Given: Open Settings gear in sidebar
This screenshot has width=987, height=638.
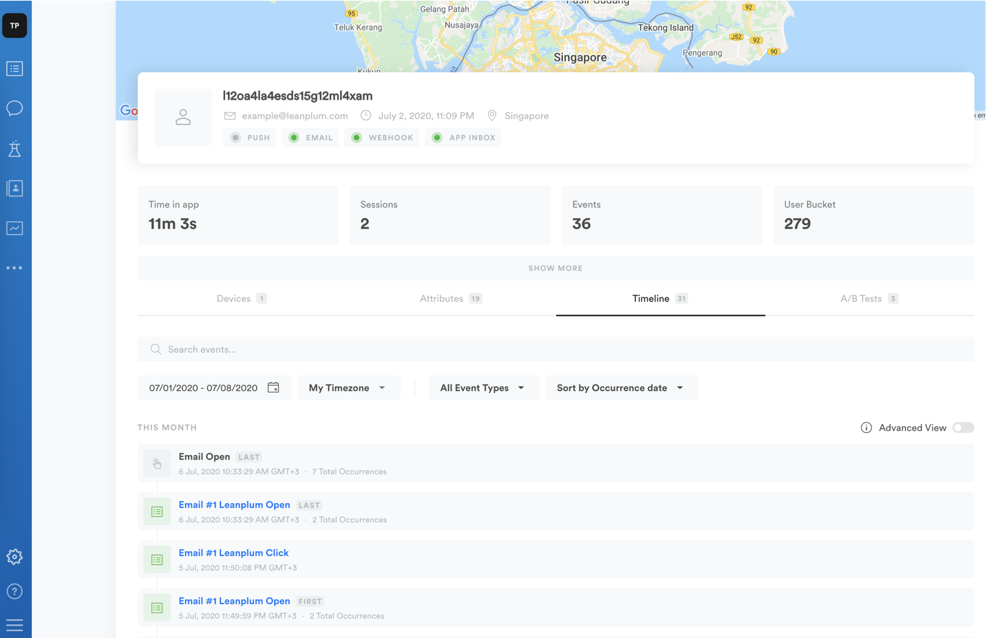Looking at the screenshot, I should tap(14, 557).
